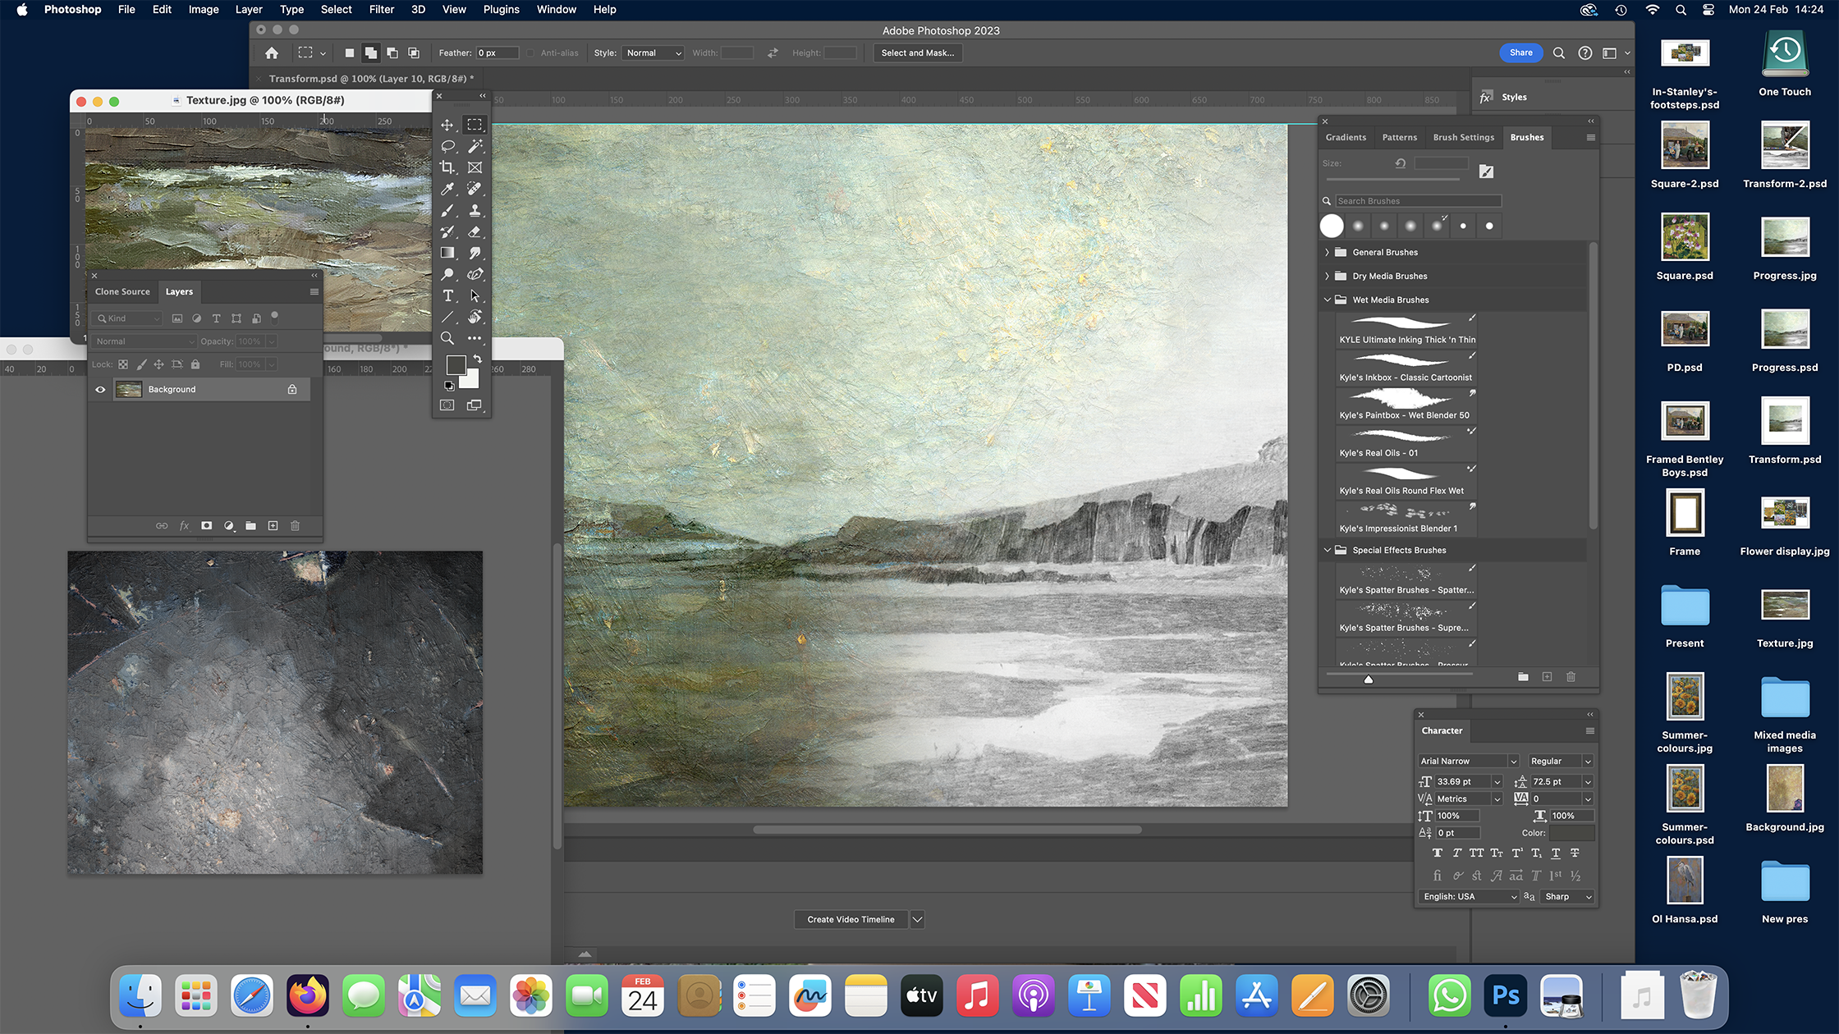This screenshot has height=1034, width=1839.
Task: Select the Move tool
Action: tap(447, 125)
